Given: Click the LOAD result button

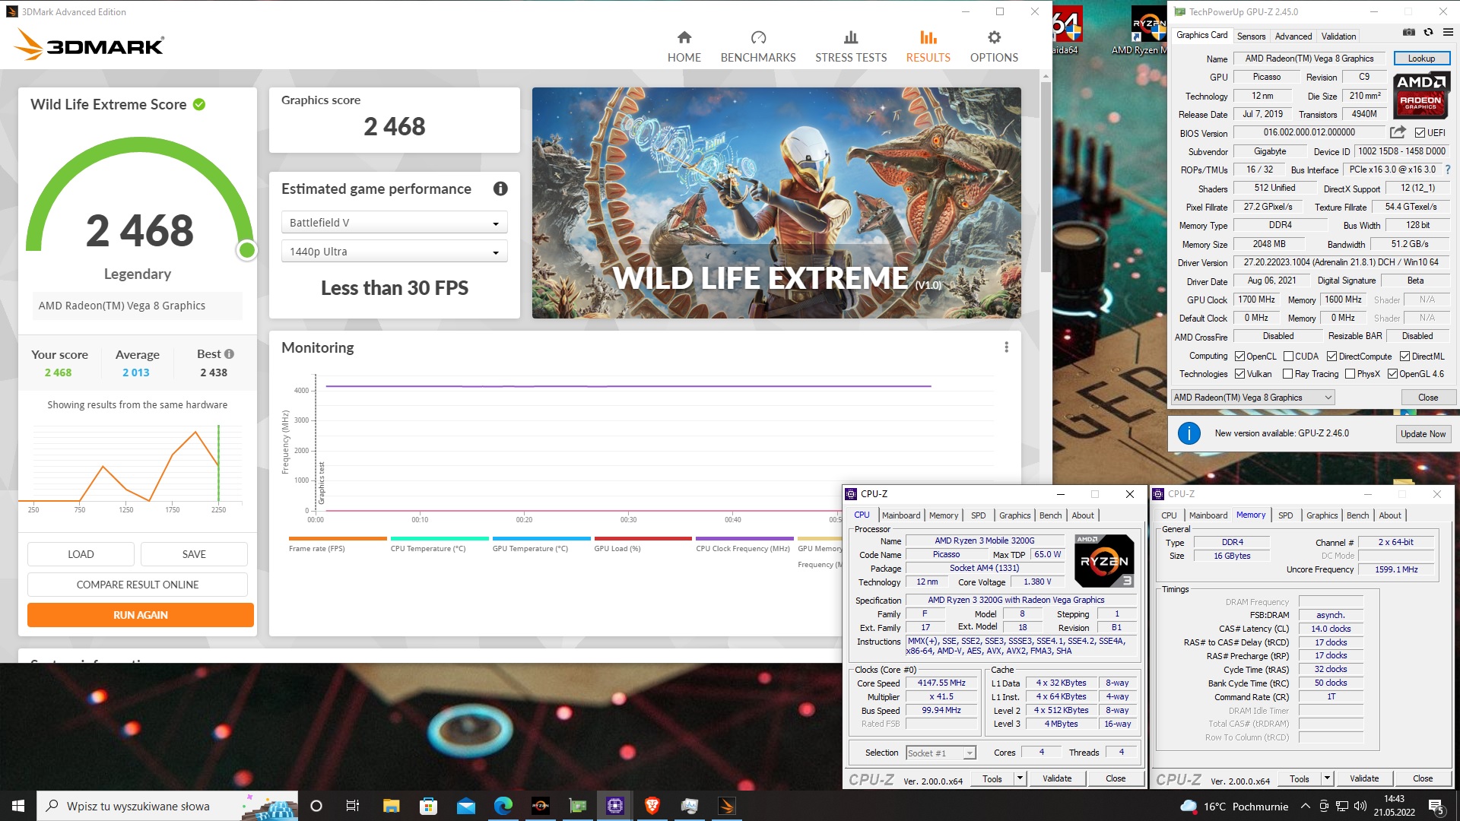Looking at the screenshot, I should point(81,554).
